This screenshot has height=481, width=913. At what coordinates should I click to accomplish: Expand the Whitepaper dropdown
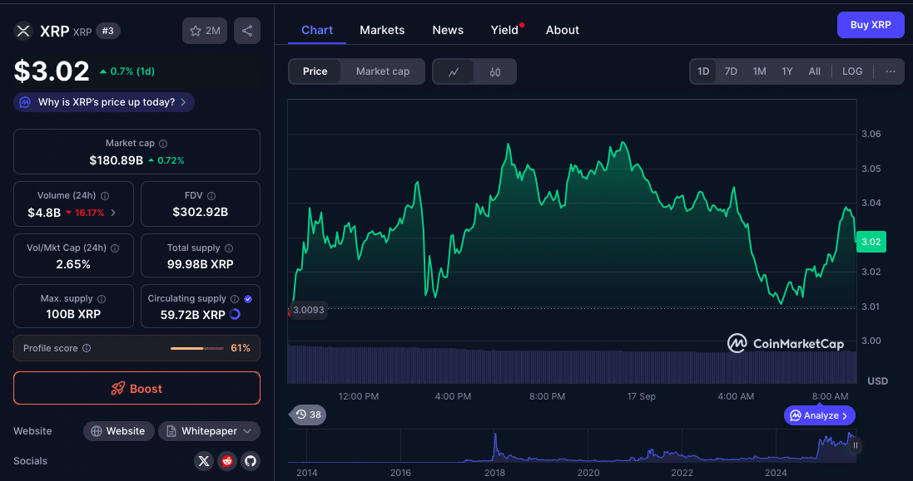[x=209, y=431]
